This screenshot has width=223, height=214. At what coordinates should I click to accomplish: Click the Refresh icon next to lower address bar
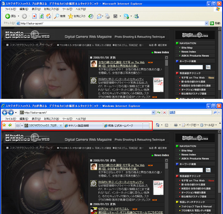click(159, 113)
